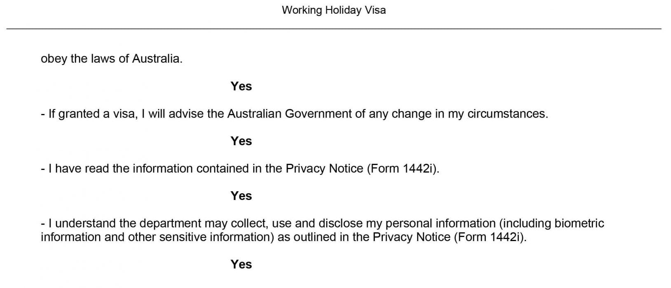
Task: Click the Working Holiday Visa page header
Action: [334, 10]
